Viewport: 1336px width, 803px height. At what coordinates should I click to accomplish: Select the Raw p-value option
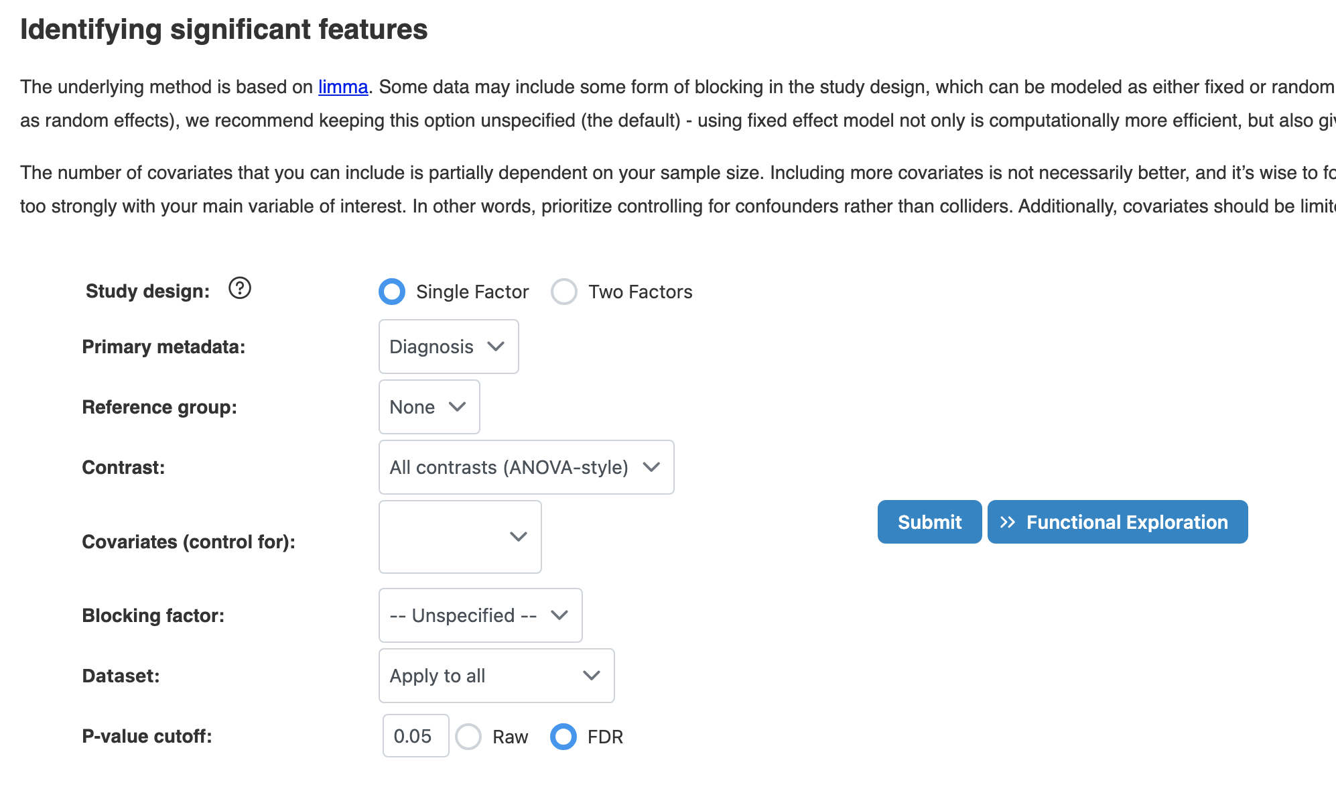click(x=468, y=737)
